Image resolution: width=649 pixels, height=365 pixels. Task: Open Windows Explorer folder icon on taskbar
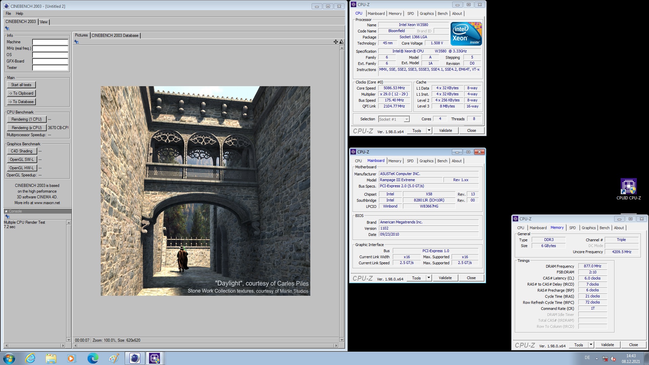(x=51, y=358)
